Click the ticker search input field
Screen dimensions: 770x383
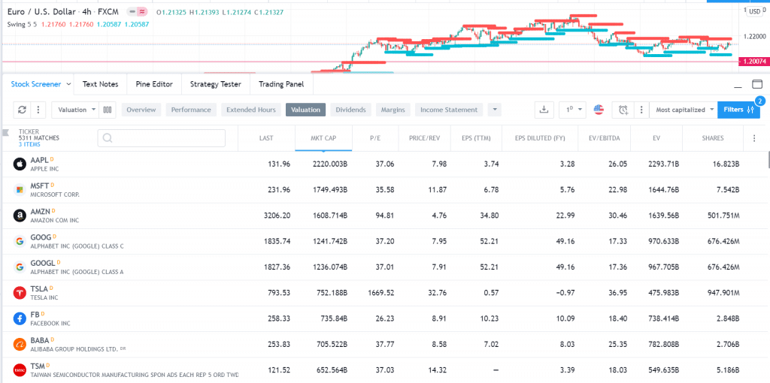pos(162,138)
